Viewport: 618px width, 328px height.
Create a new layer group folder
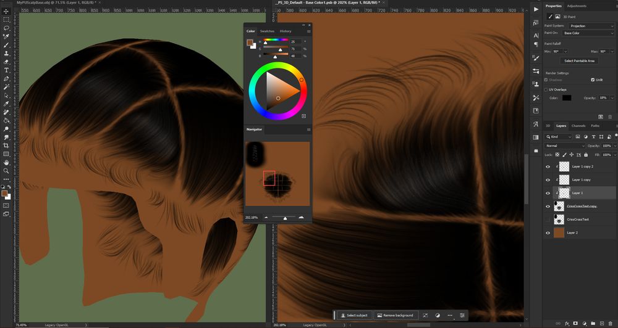(x=593, y=324)
